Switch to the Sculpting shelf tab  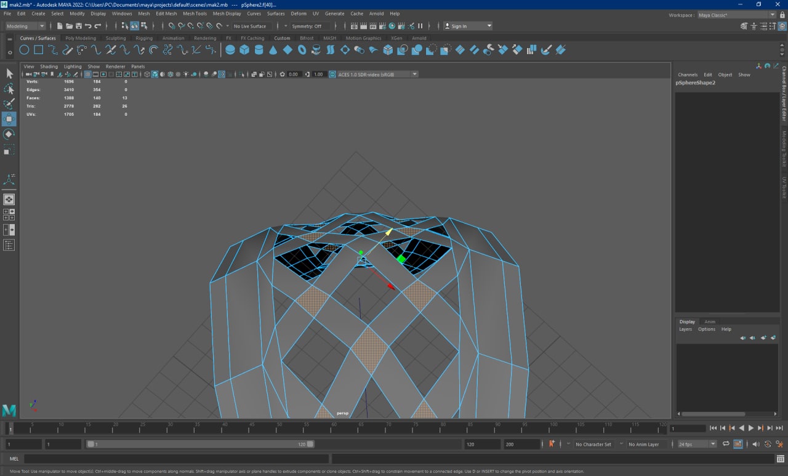point(116,38)
